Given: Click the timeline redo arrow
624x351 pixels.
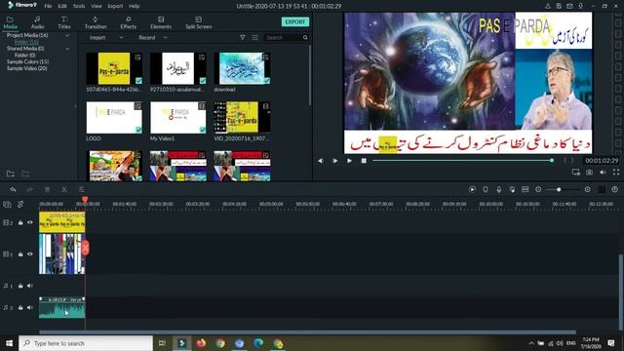Looking at the screenshot, I should point(30,190).
